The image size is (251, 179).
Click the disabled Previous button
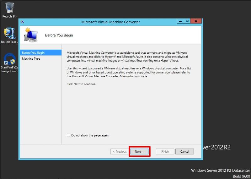pyautogui.click(x=120, y=151)
